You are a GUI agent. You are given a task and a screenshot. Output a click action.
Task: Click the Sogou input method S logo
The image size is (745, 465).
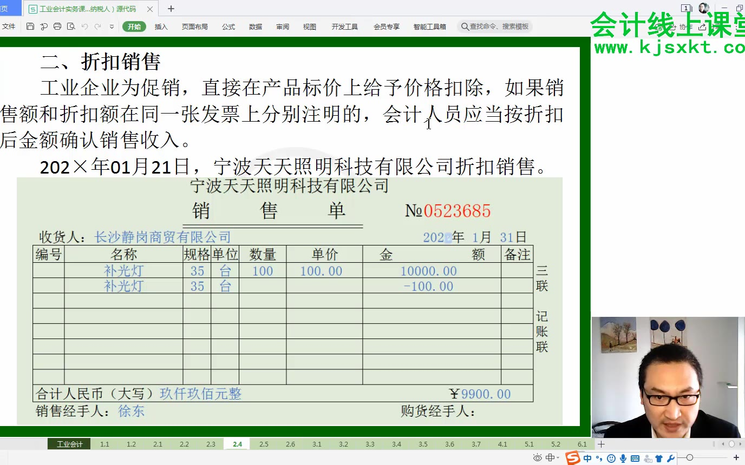(573, 458)
